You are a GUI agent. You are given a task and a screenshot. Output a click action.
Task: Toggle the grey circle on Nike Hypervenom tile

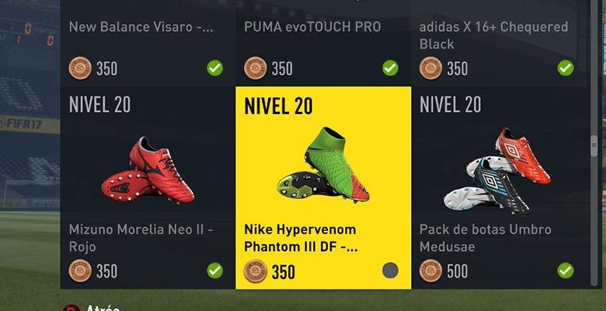pyautogui.click(x=390, y=271)
